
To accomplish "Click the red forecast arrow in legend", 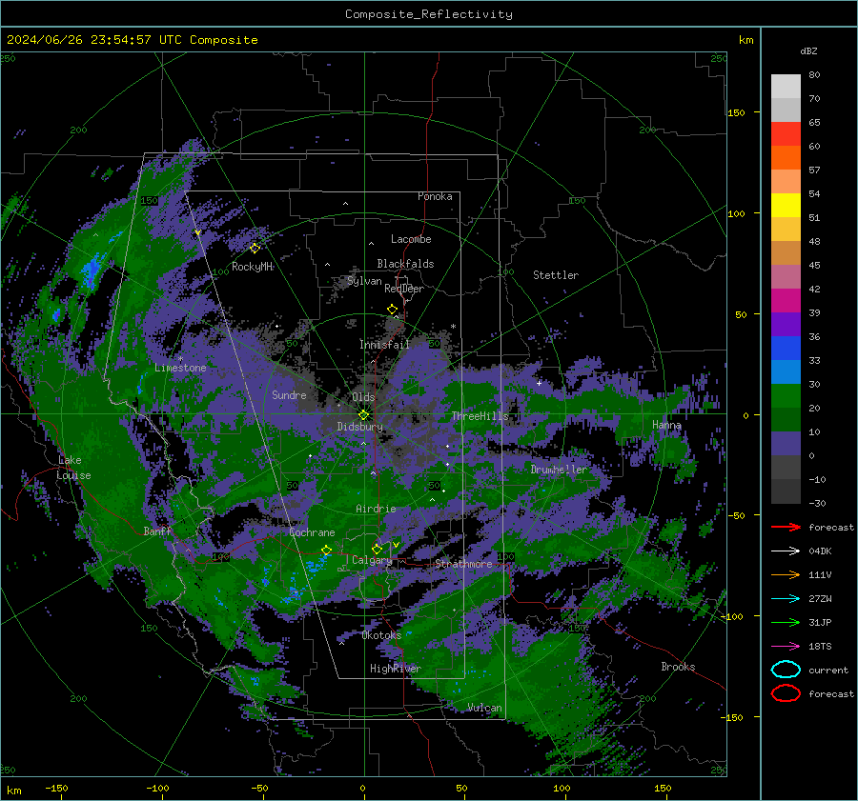I will point(786,527).
